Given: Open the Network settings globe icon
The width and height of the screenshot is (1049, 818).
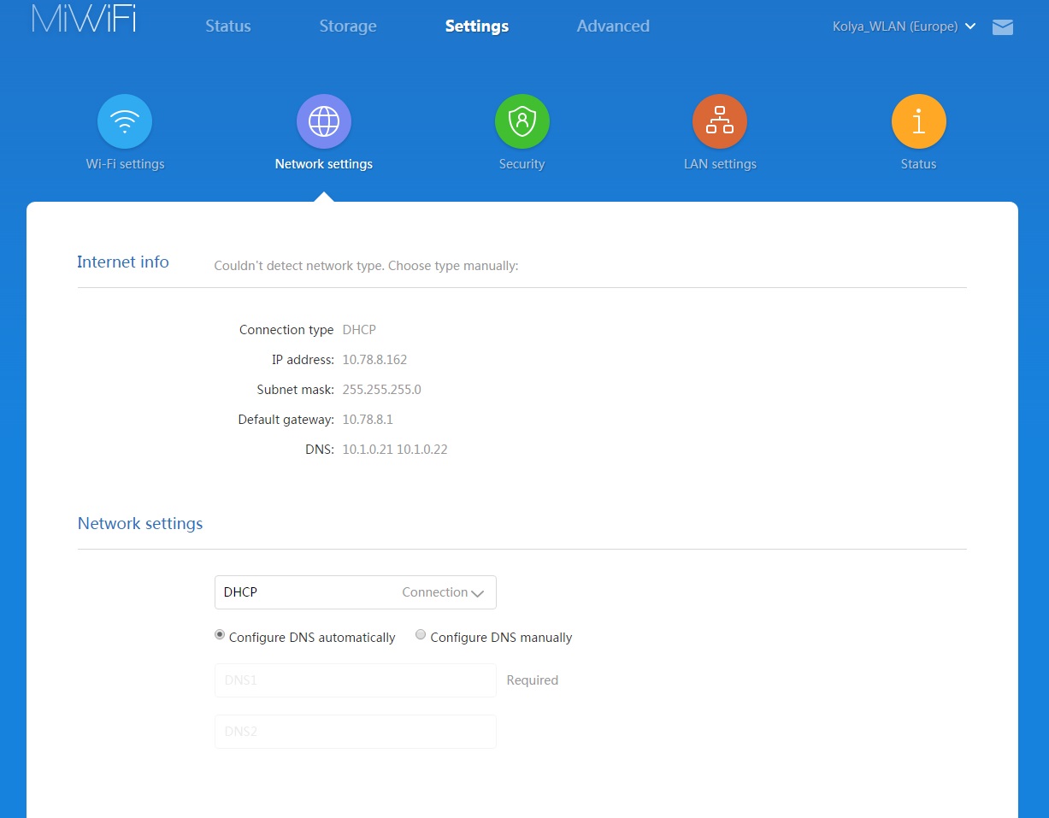Looking at the screenshot, I should pyautogui.click(x=323, y=121).
